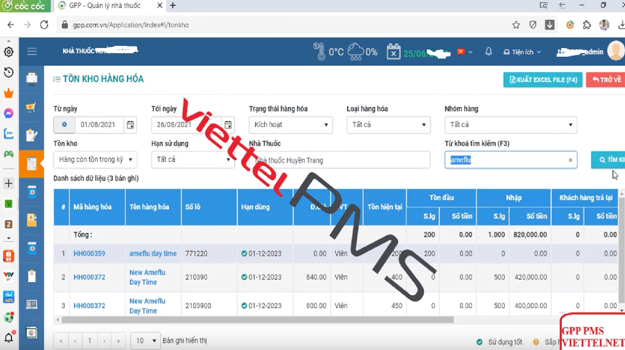Image resolution: width=625 pixels, height=350 pixels.
Task: Open the ameflu day time product link
Action: (153, 254)
